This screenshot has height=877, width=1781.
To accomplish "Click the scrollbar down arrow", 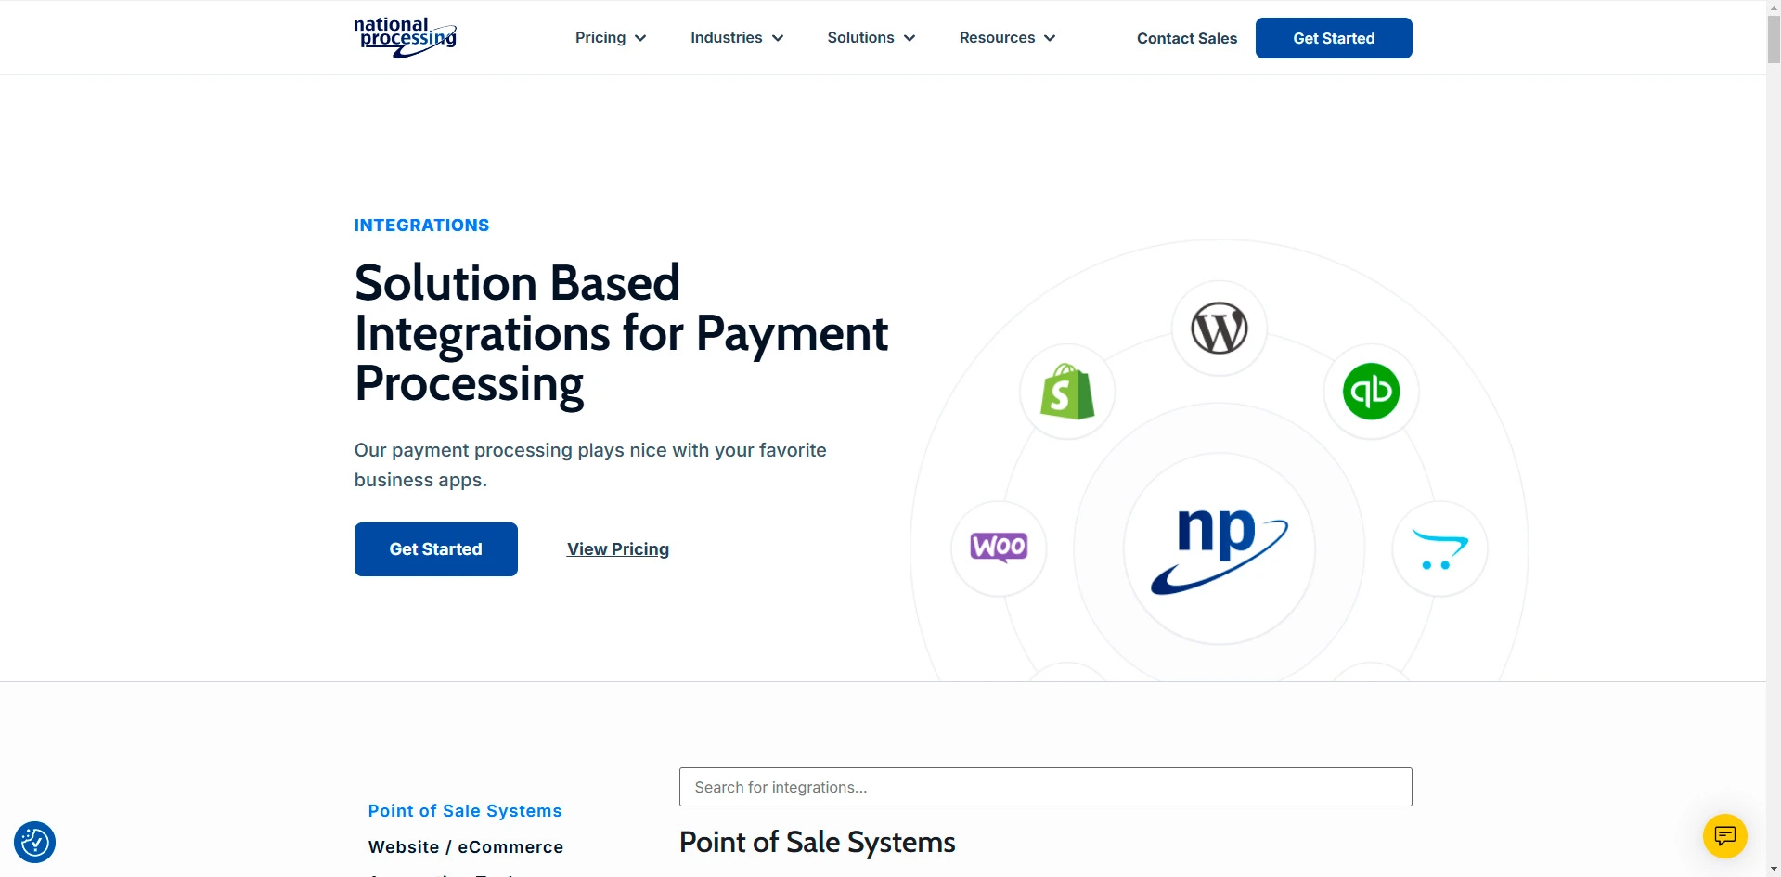I will pos(1774,870).
